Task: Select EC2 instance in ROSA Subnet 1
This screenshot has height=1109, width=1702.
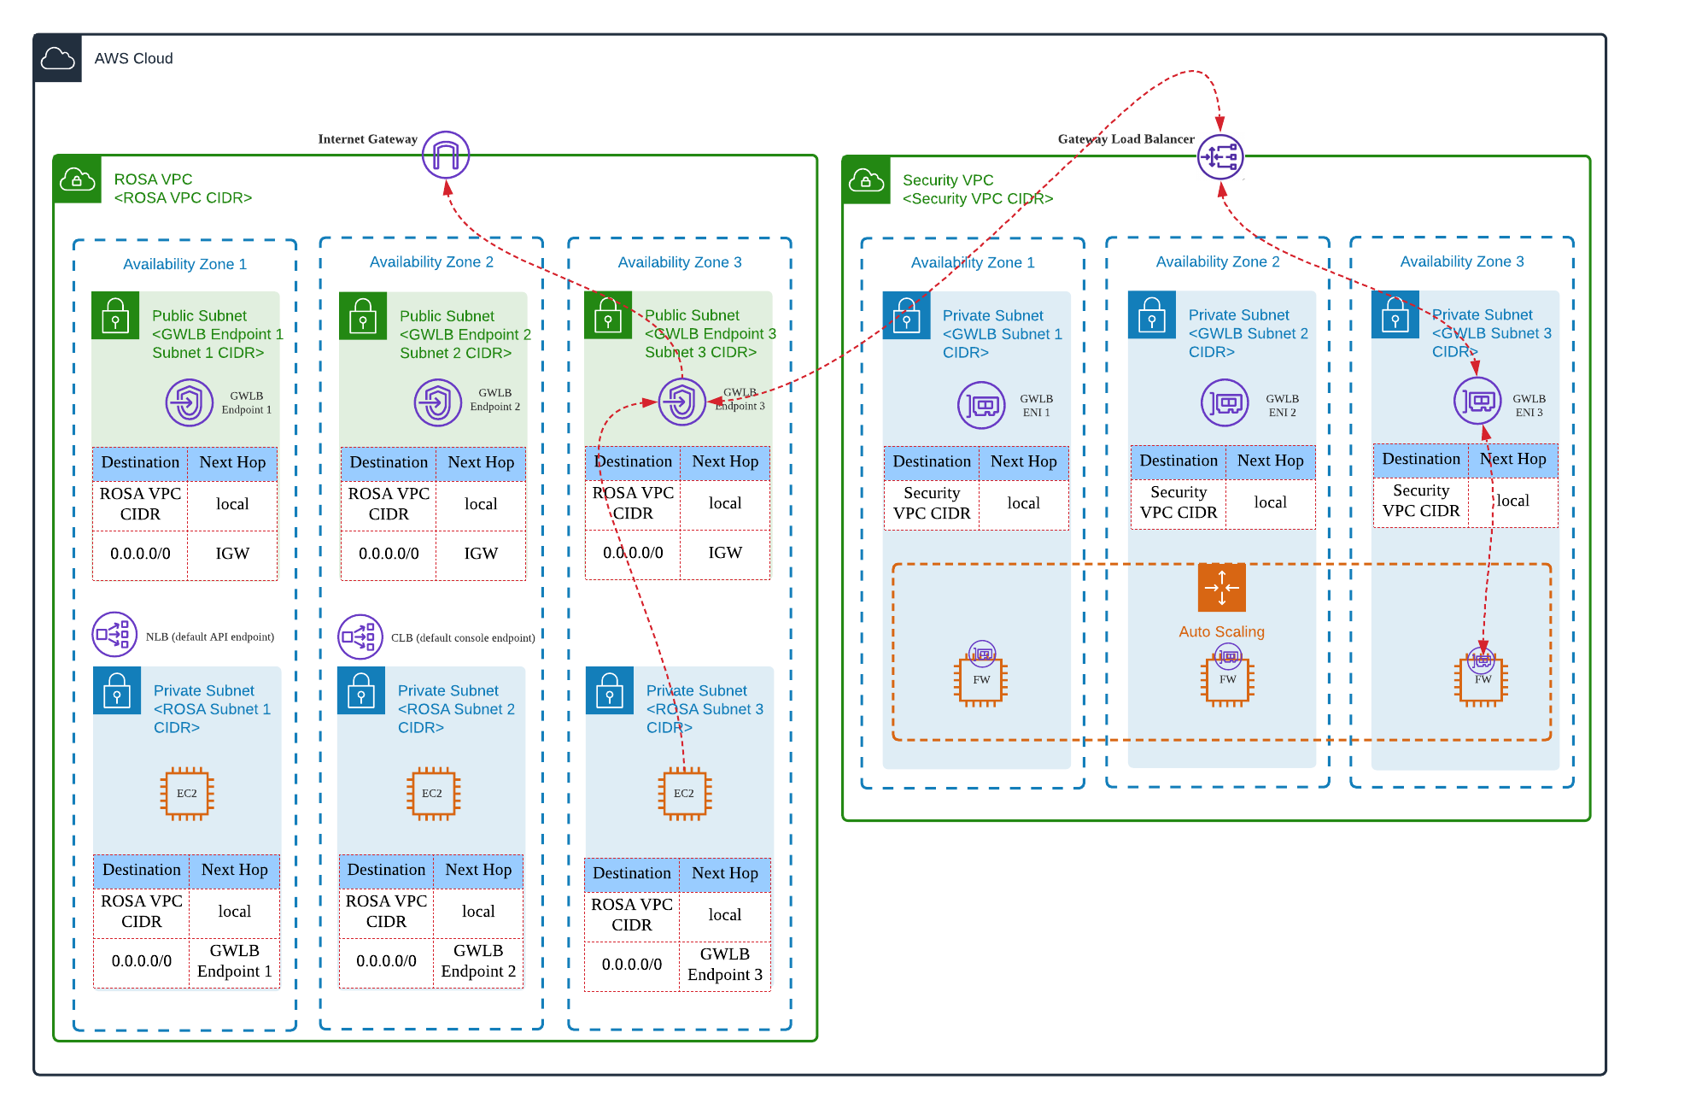Action: (187, 794)
